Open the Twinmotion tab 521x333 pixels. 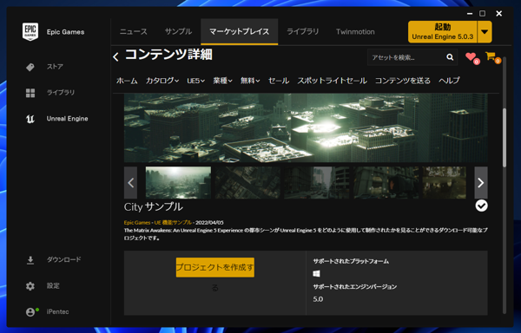(x=355, y=32)
